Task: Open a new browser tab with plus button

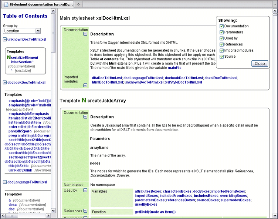Action: click(79, 4)
